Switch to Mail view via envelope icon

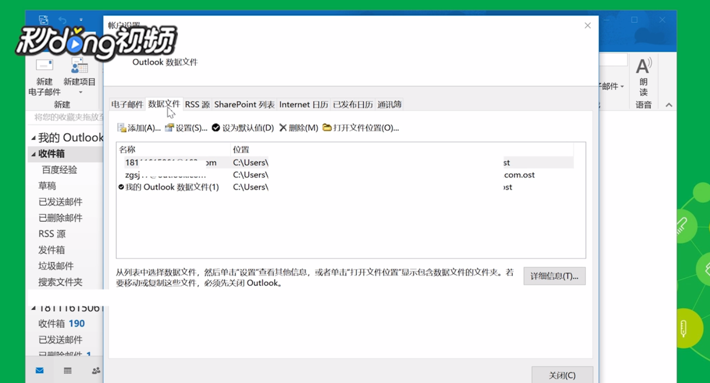pyautogui.click(x=40, y=371)
